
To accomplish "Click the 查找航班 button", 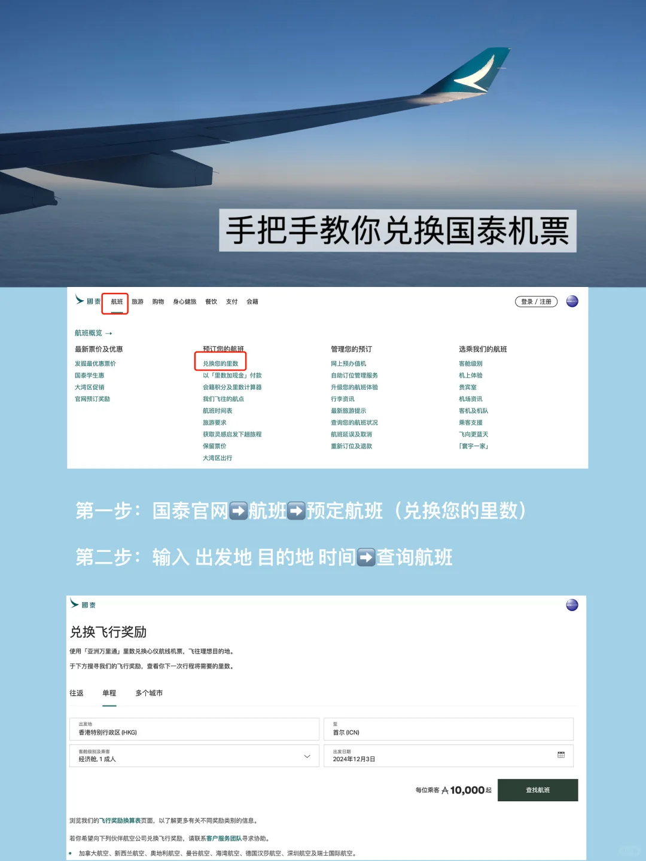I will 538,790.
